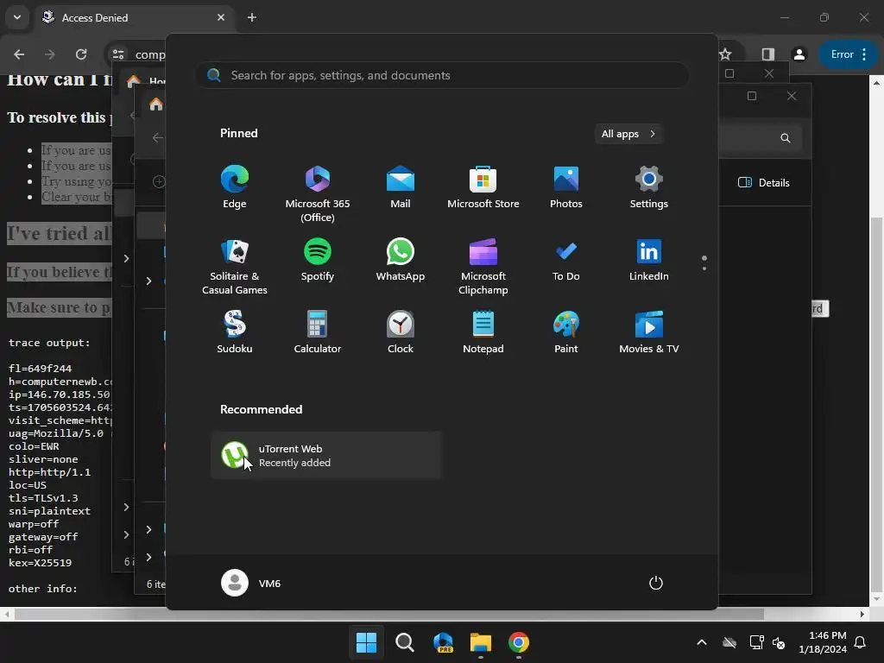Click the Windows Start button on taskbar
This screenshot has width=884, height=663.
click(x=366, y=642)
